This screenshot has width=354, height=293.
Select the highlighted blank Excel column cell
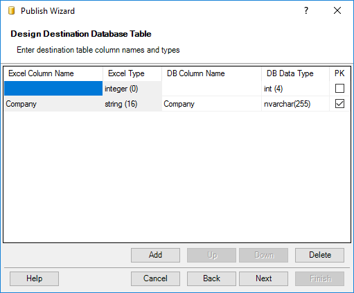(x=53, y=89)
